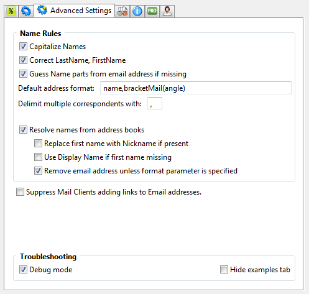Viewport: 309px width, 294px height.
Task: Uncheck Capitalize Names
Action: (x=23, y=47)
